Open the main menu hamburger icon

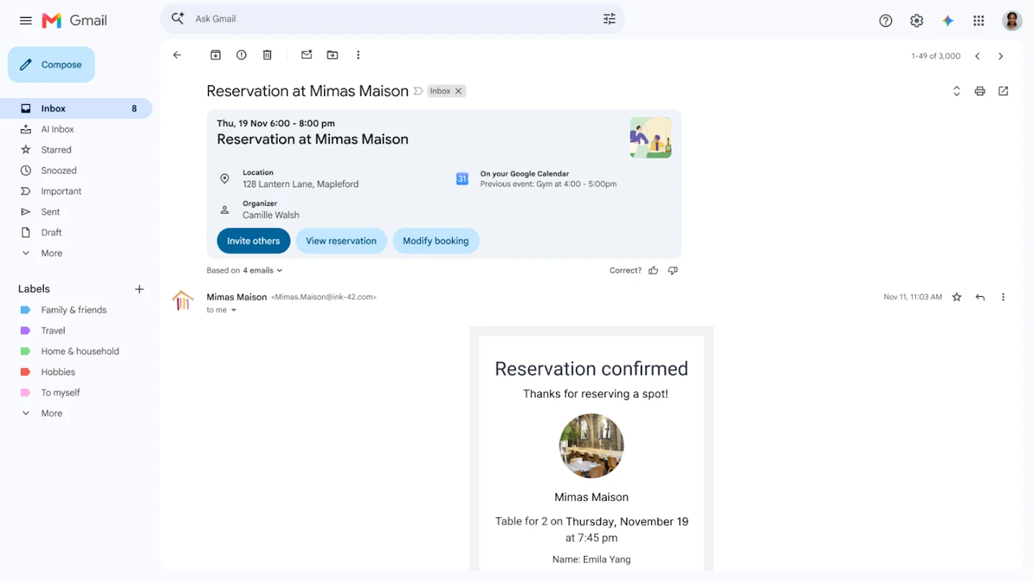coord(26,21)
